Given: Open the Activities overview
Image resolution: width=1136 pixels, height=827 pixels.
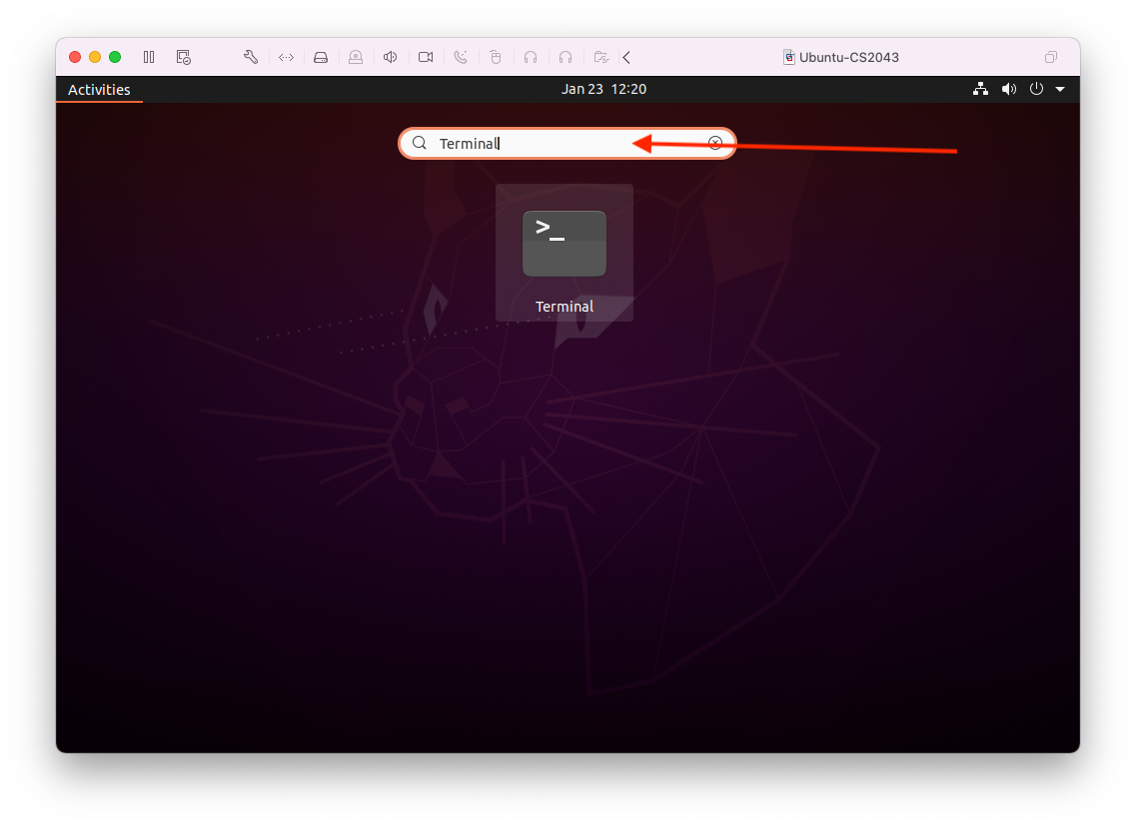Looking at the screenshot, I should [99, 90].
